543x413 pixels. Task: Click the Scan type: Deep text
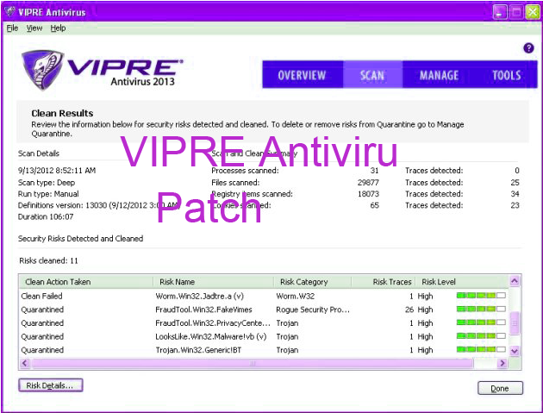47,182
